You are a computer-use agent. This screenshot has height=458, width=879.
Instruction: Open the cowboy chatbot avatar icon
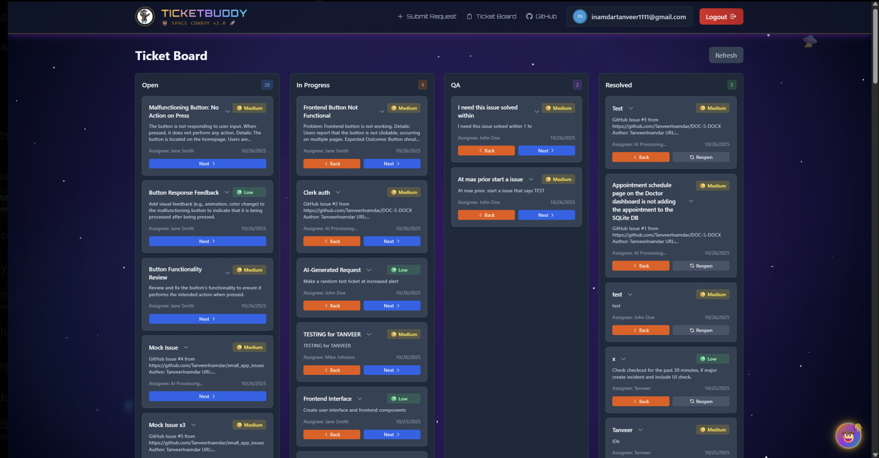click(848, 436)
